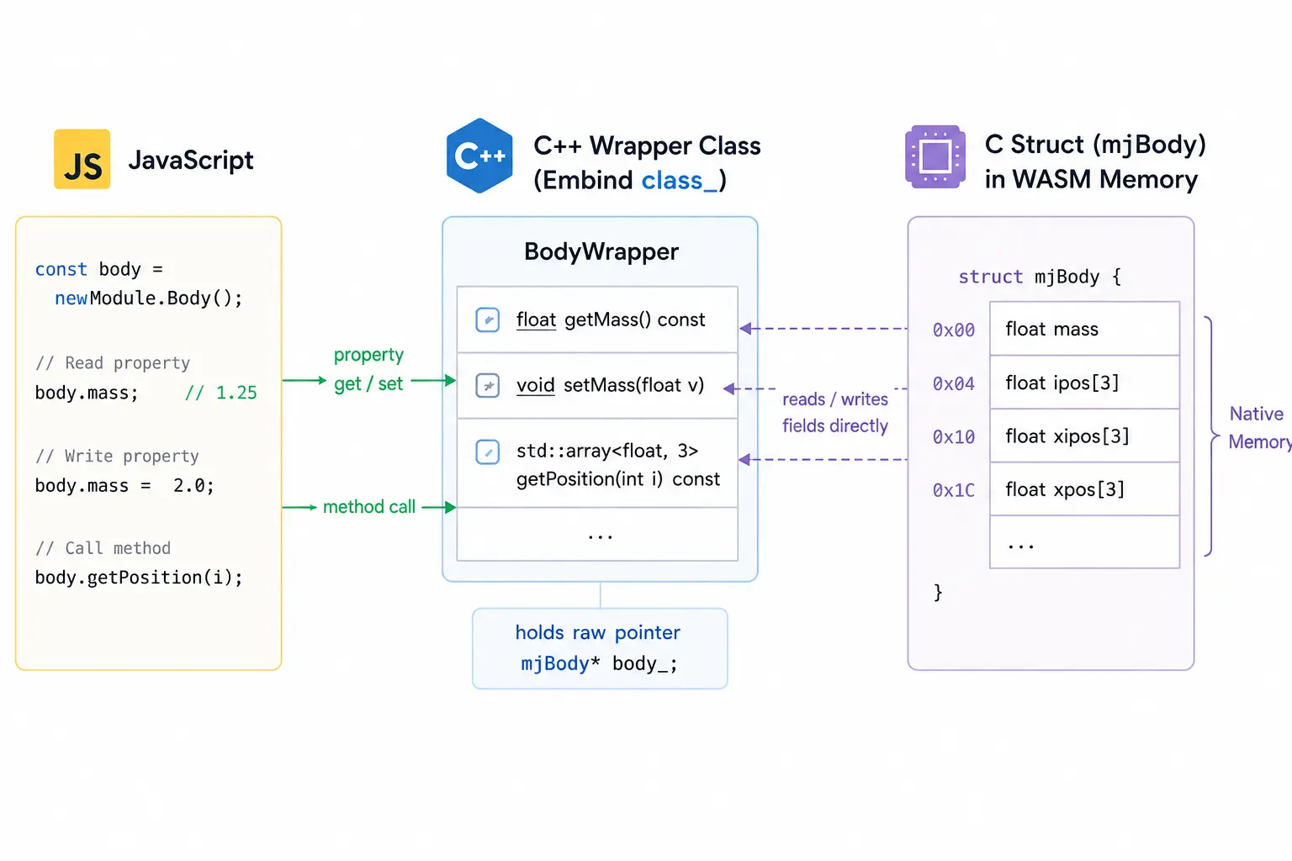Select the BodyWrapper class title

[601, 251]
